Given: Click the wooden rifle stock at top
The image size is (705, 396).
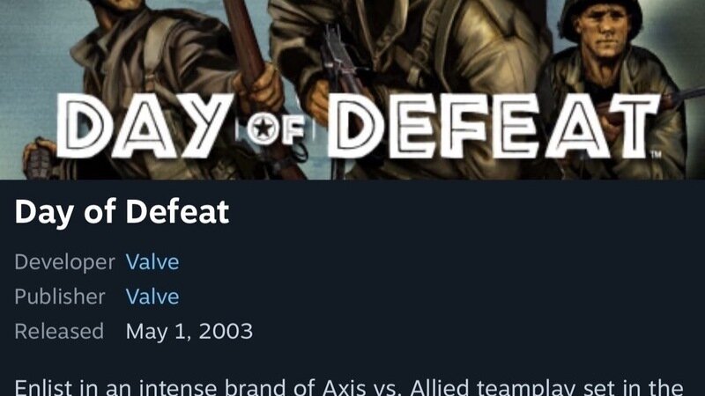Looking at the screenshot, I should pos(244,38).
